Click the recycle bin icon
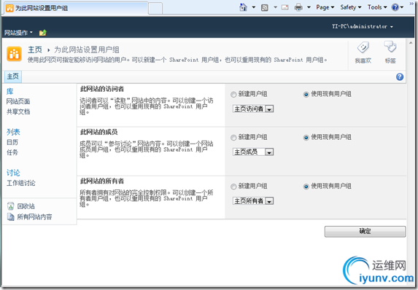The image size is (418, 290). tap(10, 206)
